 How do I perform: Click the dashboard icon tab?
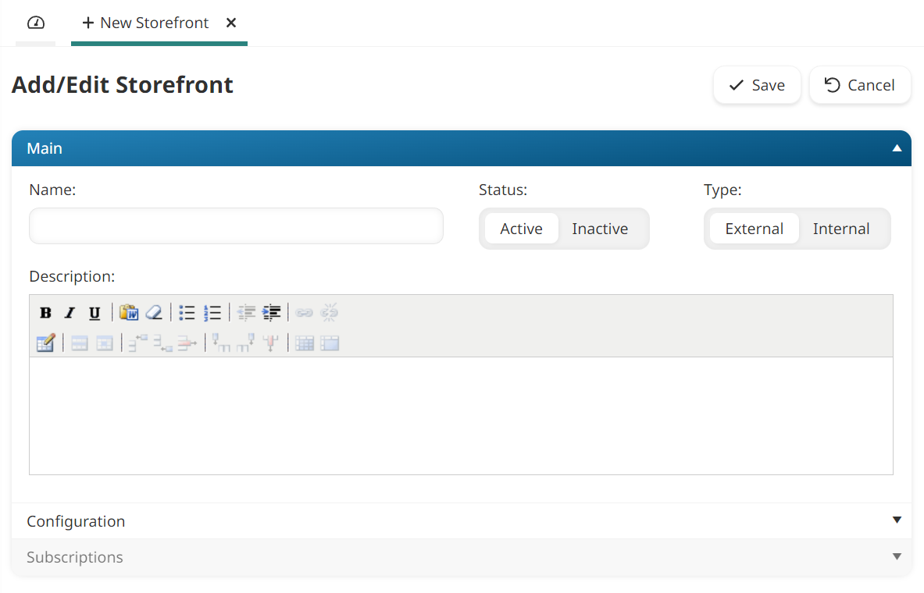pos(35,23)
